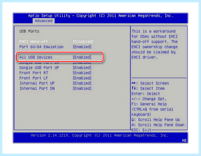Click the 'ESC: Exit' help line

[141, 130]
